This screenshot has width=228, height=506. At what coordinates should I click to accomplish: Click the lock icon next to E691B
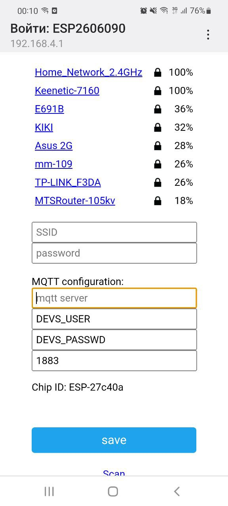click(x=158, y=109)
